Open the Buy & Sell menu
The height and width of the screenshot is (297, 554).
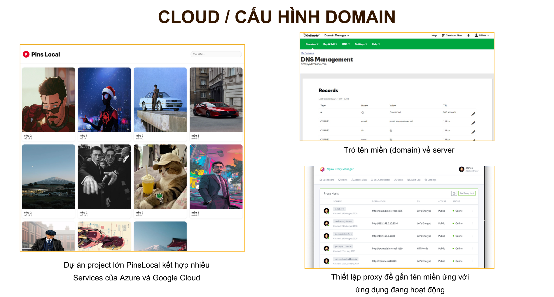[330, 44]
